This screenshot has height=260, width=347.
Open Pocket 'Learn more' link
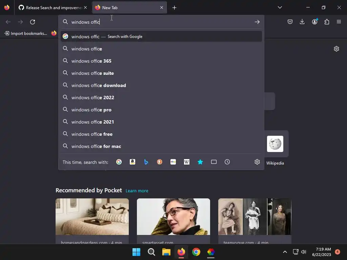pos(137,191)
